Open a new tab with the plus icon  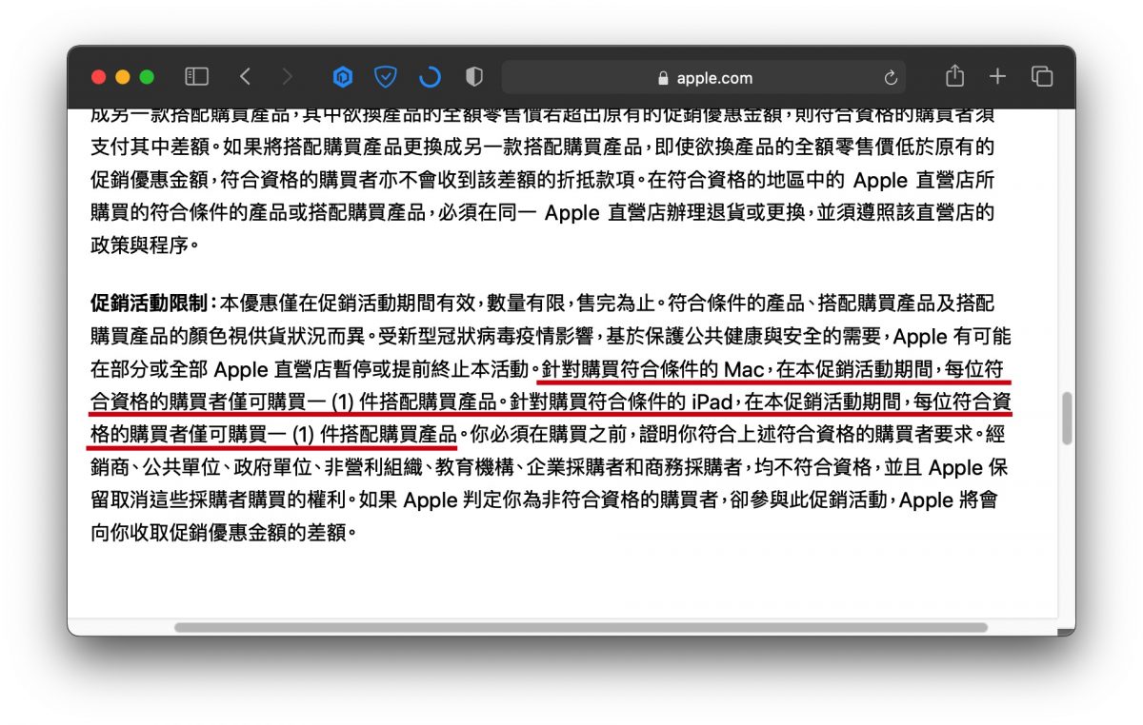tap(997, 77)
